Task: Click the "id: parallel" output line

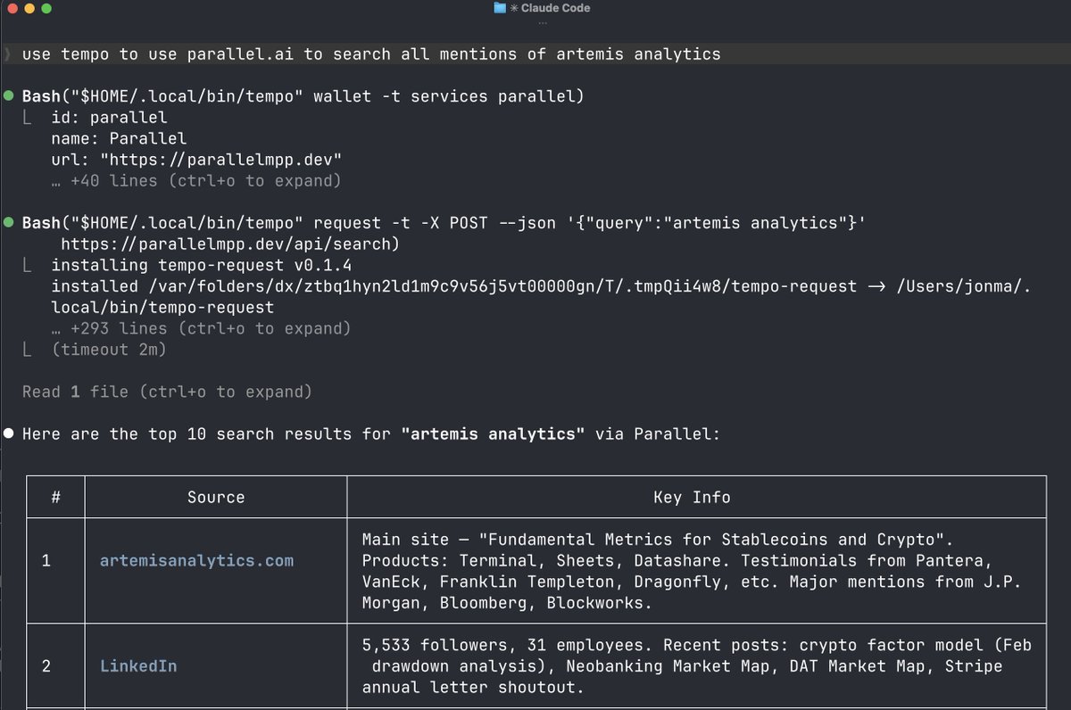Action: pos(109,117)
